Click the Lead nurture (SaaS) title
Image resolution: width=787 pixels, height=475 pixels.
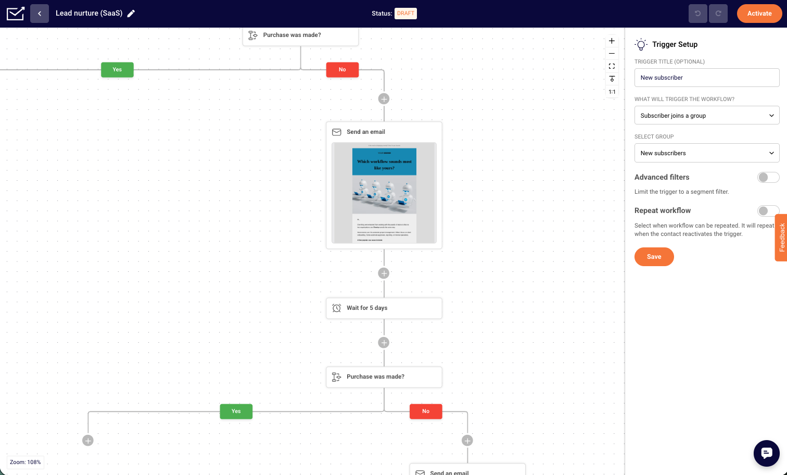pyautogui.click(x=89, y=14)
